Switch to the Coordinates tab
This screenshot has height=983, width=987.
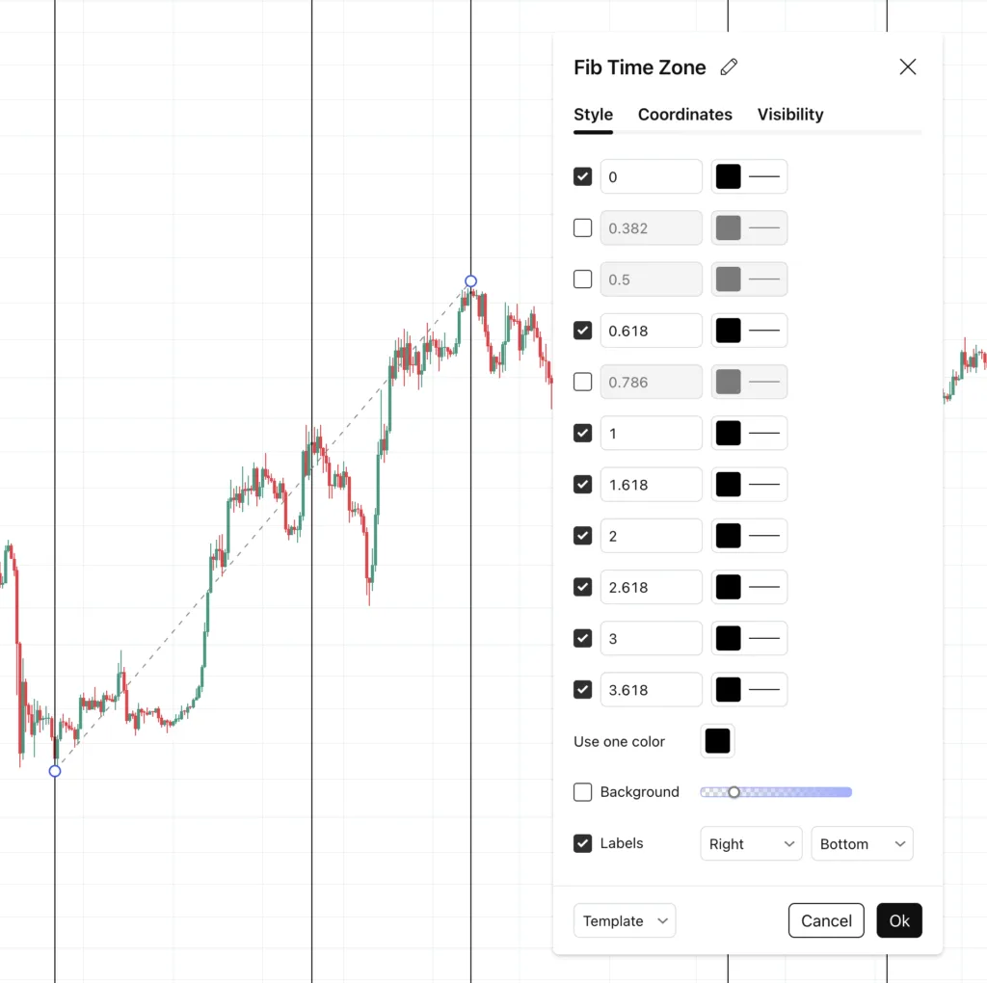pos(684,114)
